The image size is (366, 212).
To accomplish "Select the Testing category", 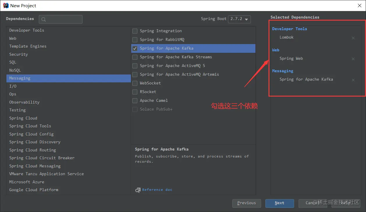I will click(x=69, y=110).
